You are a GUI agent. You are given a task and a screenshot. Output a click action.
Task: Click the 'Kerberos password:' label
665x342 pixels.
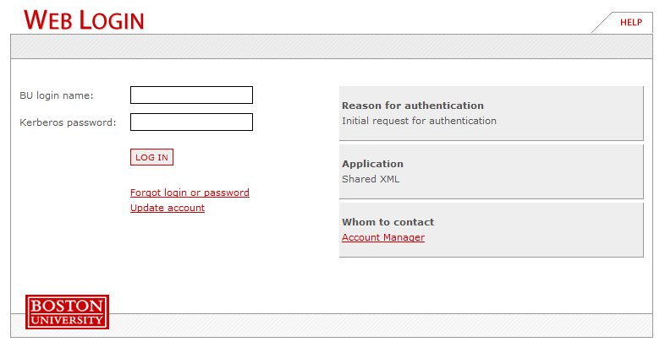point(68,123)
